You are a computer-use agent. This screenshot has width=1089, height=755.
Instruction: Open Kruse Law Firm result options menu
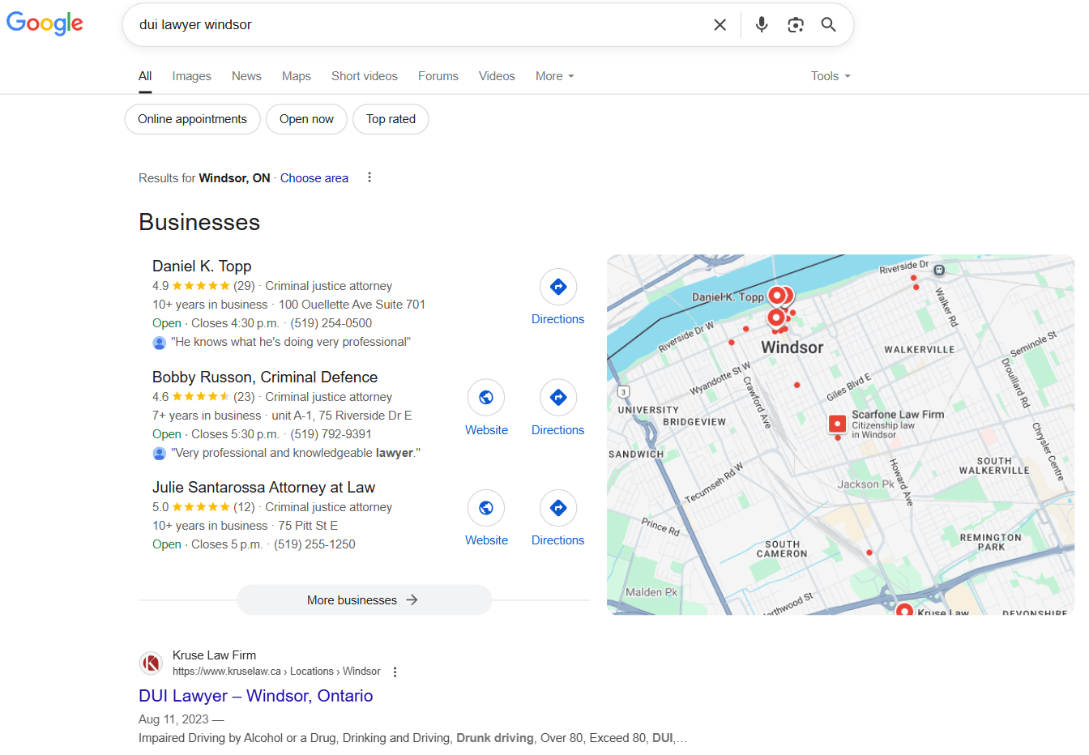[x=395, y=672]
